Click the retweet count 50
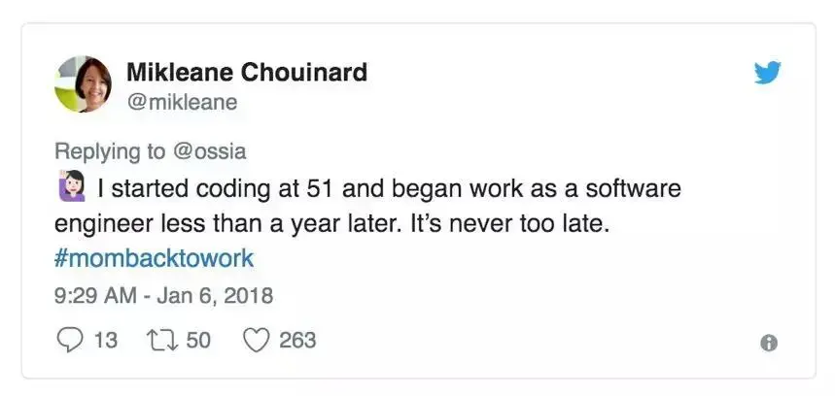 (197, 340)
